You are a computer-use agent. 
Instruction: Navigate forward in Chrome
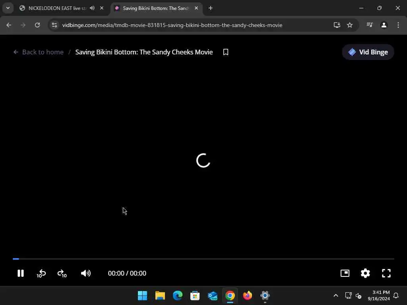tap(23, 25)
